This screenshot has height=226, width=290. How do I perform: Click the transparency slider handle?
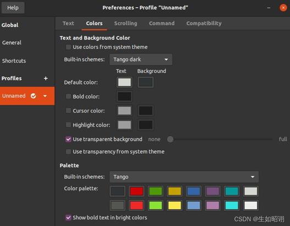[170, 139]
